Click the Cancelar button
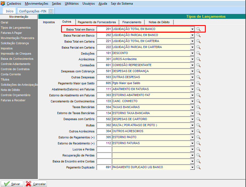 [36, 184]
